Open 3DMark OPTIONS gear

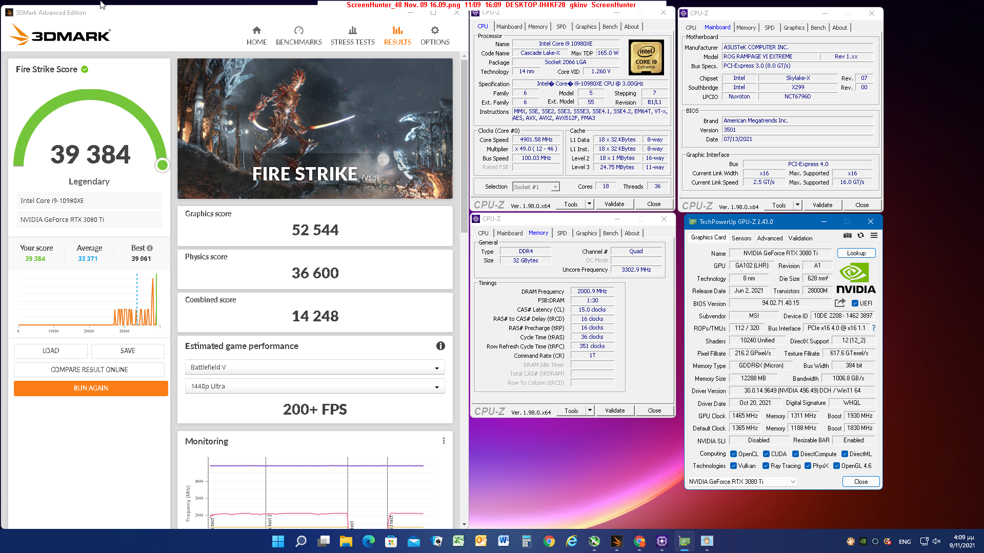tap(435, 36)
